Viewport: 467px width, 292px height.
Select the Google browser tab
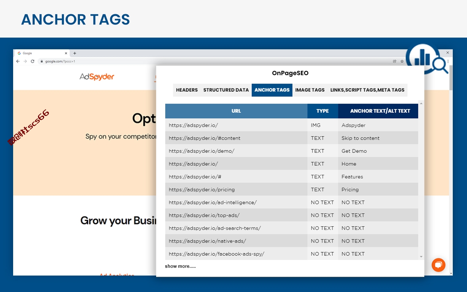42,53
